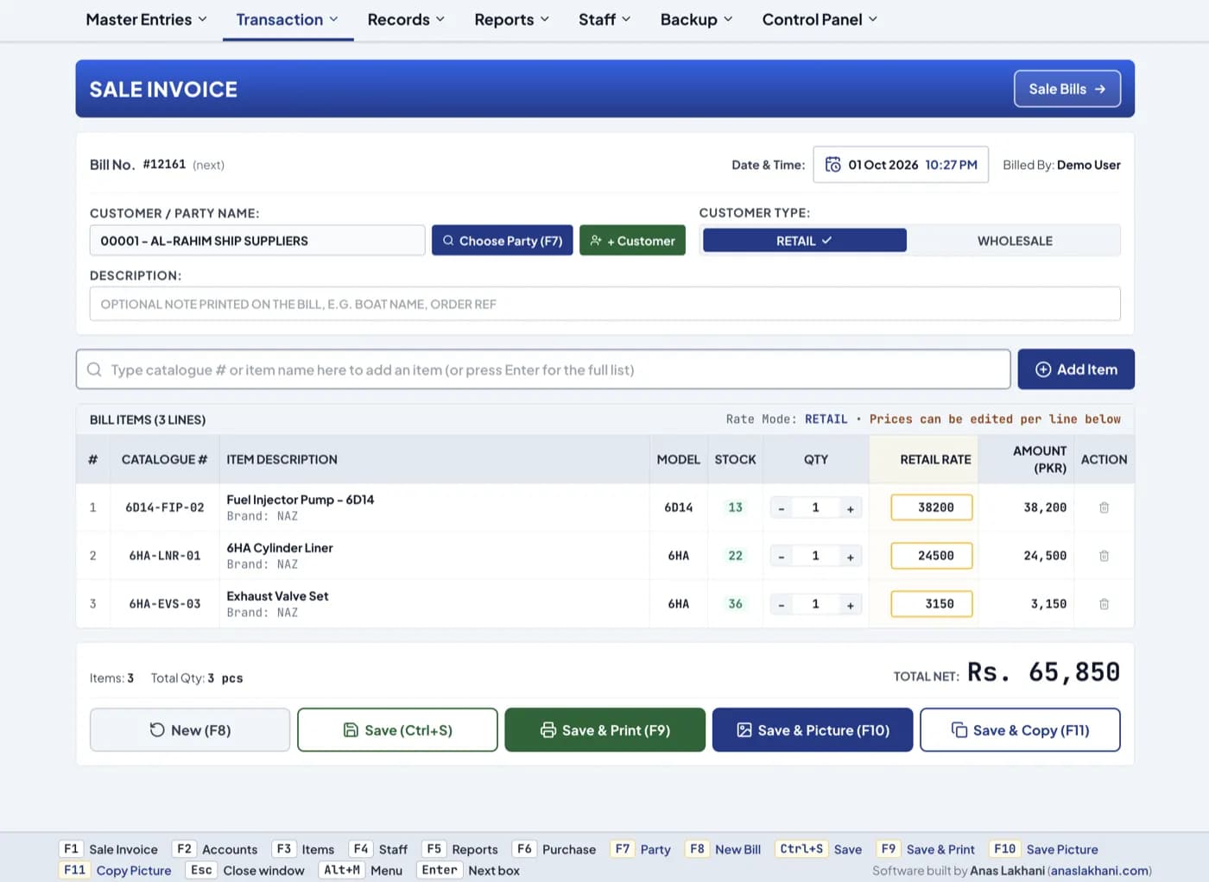The width and height of the screenshot is (1209, 882).
Task: Increase quantity for Exhaust Valve Set
Action: click(851, 605)
